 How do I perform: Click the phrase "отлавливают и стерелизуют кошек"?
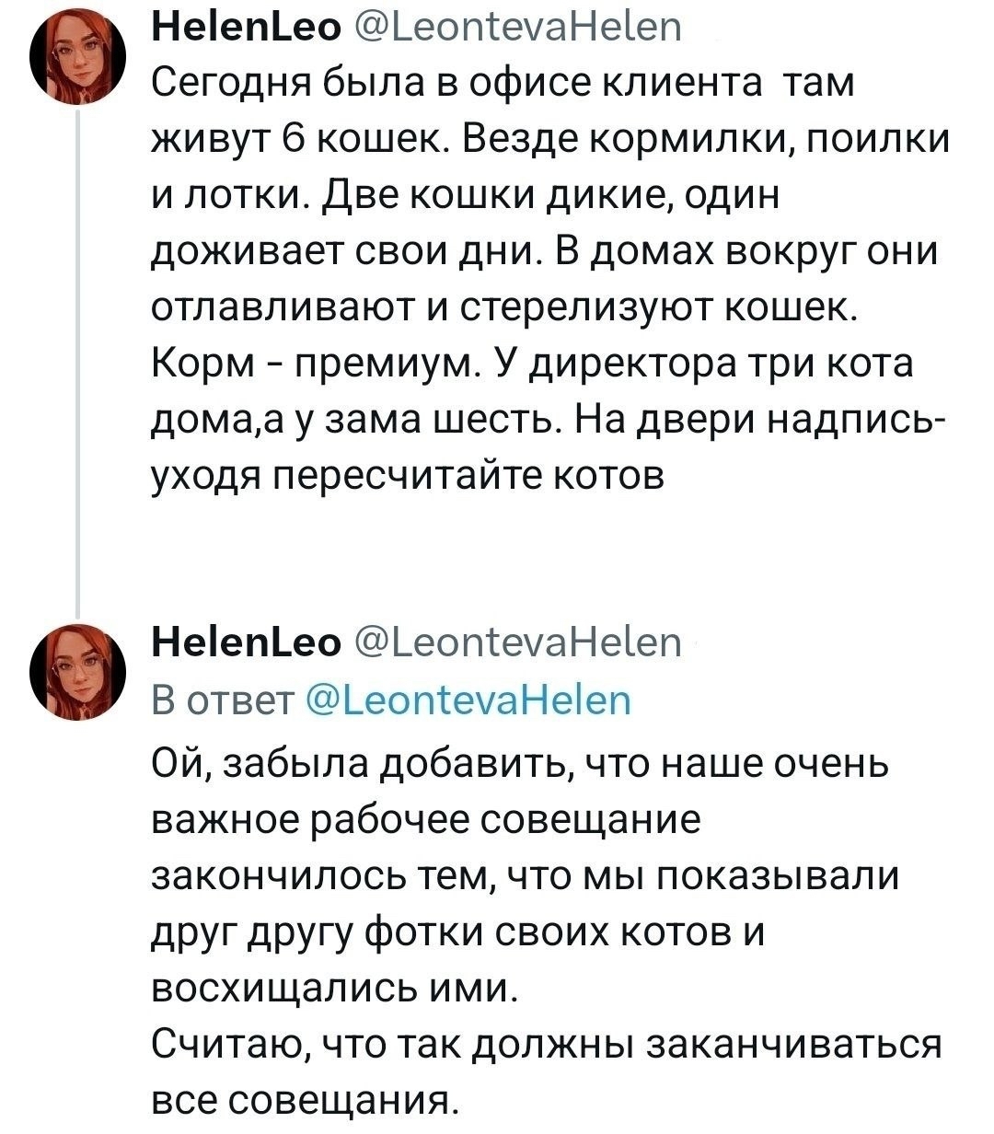pyautogui.click(x=504, y=308)
